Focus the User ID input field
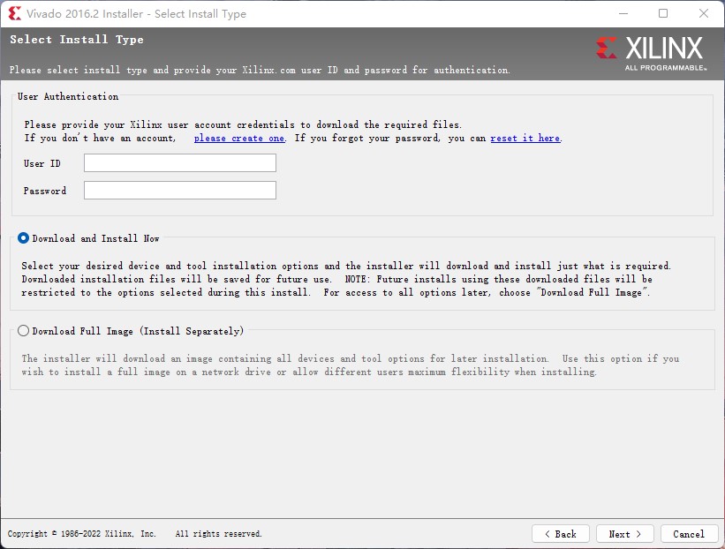Image resolution: width=725 pixels, height=549 pixels. coord(180,163)
